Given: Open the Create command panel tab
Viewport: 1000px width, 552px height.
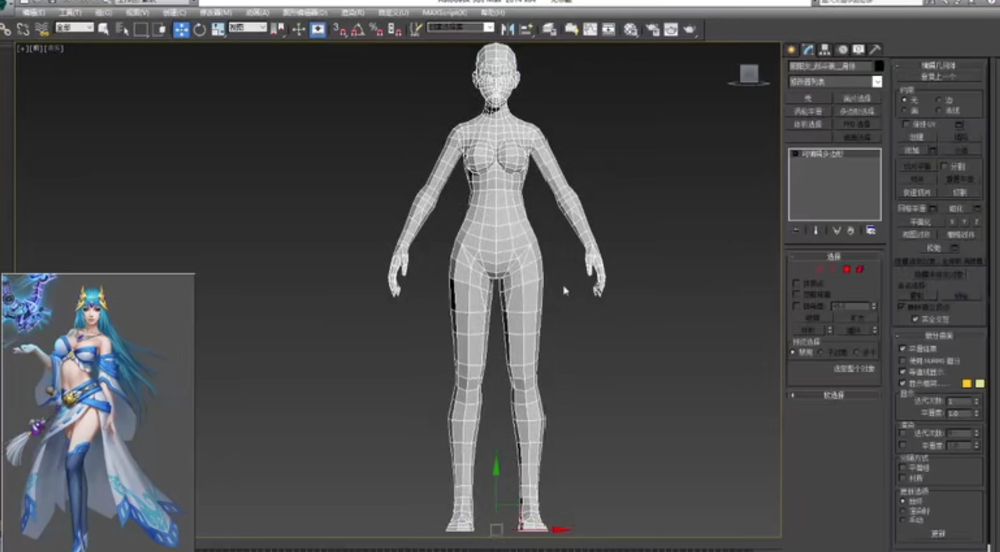Looking at the screenshot, I should pyautogui.click(x=791, y=50).
